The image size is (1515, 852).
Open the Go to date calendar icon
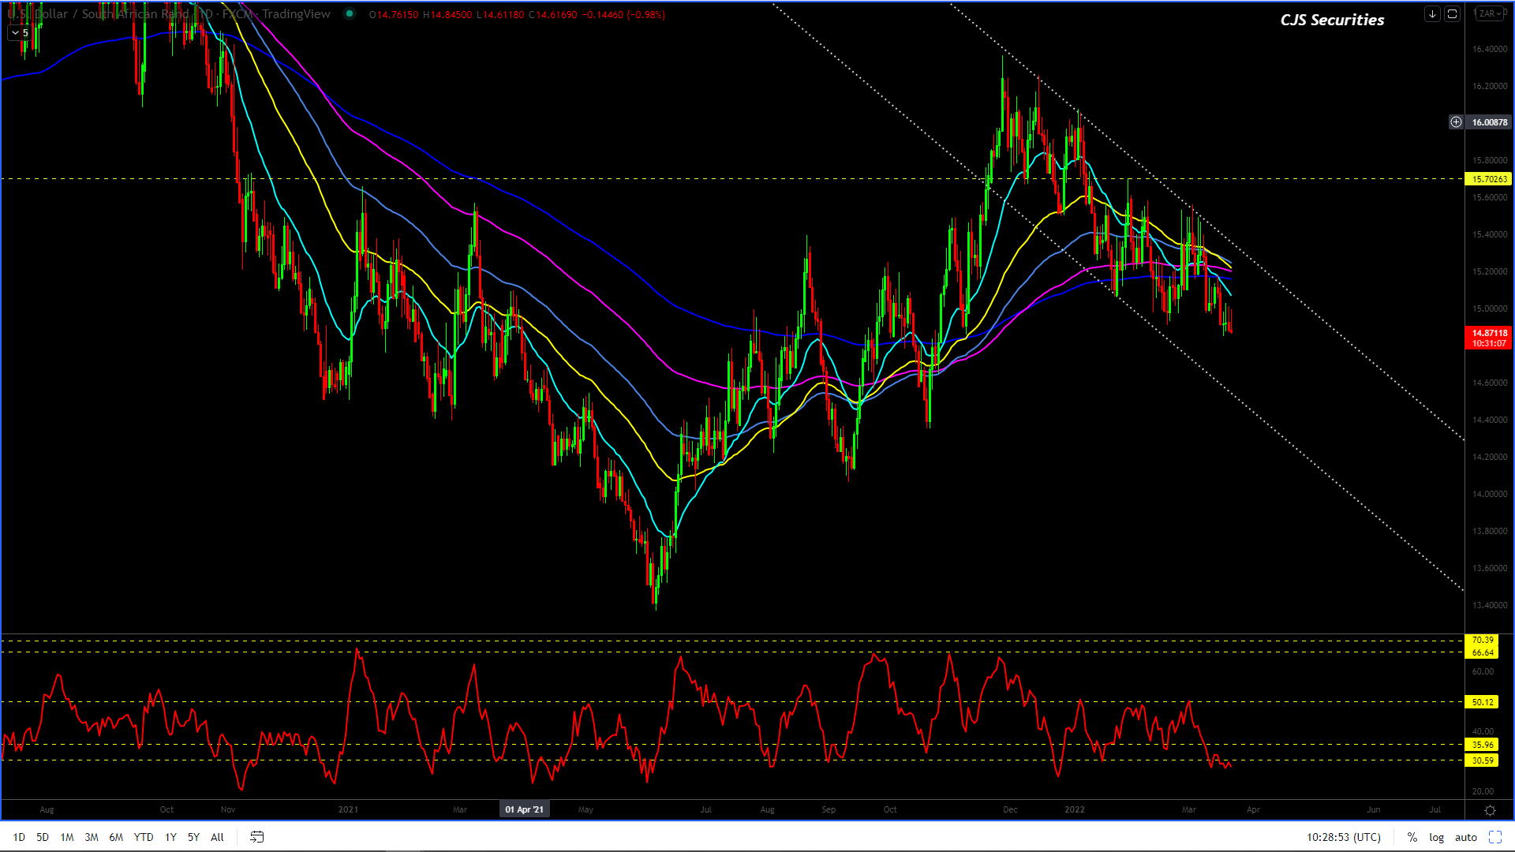256,837
